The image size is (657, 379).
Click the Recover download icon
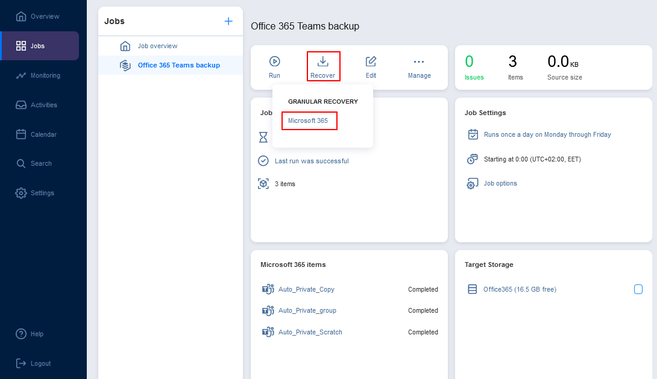tap(322, 61)
